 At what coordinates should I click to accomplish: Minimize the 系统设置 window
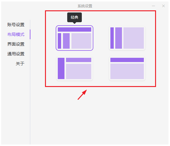pos(153,6)
